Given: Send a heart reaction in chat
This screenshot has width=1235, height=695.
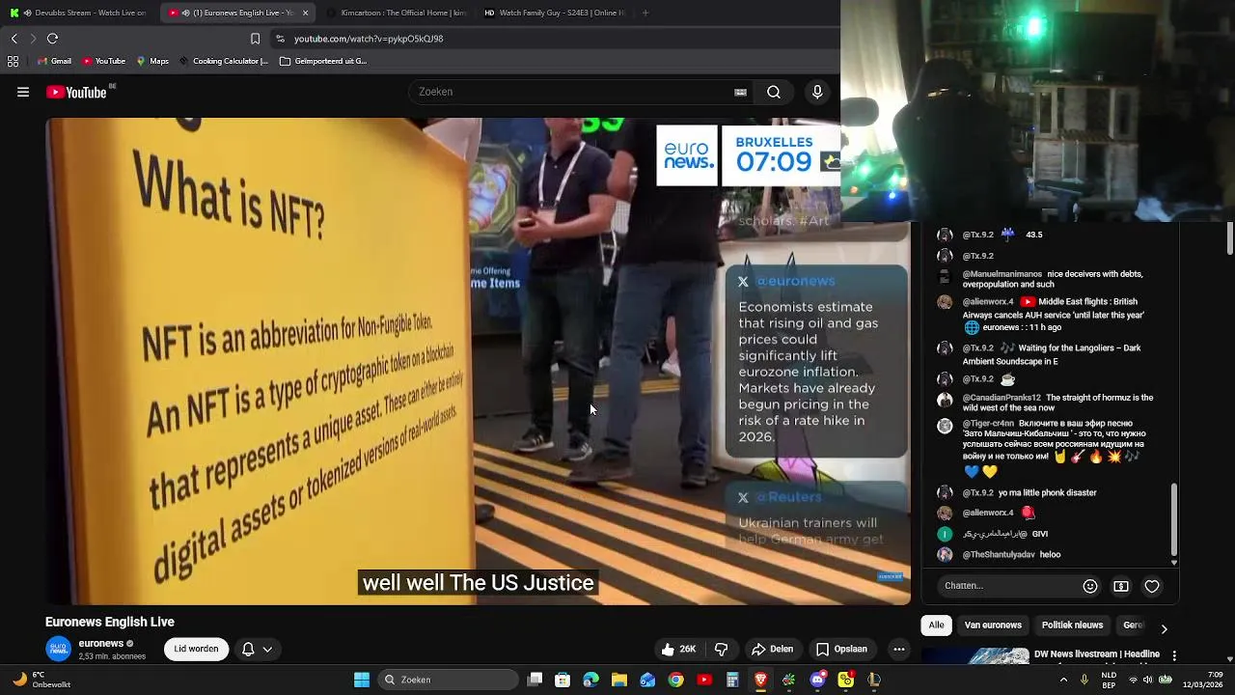Looking at the screenshot, I should (x=1152, y=586).
